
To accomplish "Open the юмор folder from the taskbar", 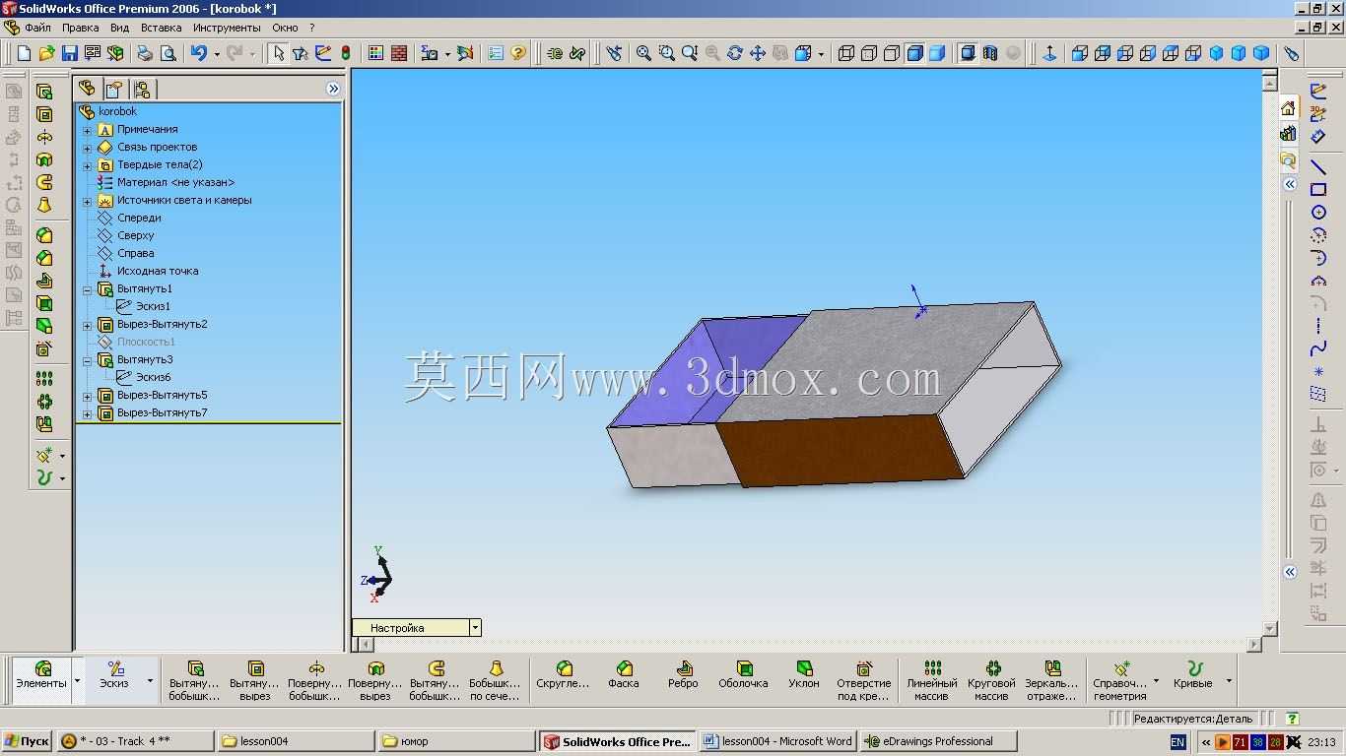I will (x=456, y=741).
